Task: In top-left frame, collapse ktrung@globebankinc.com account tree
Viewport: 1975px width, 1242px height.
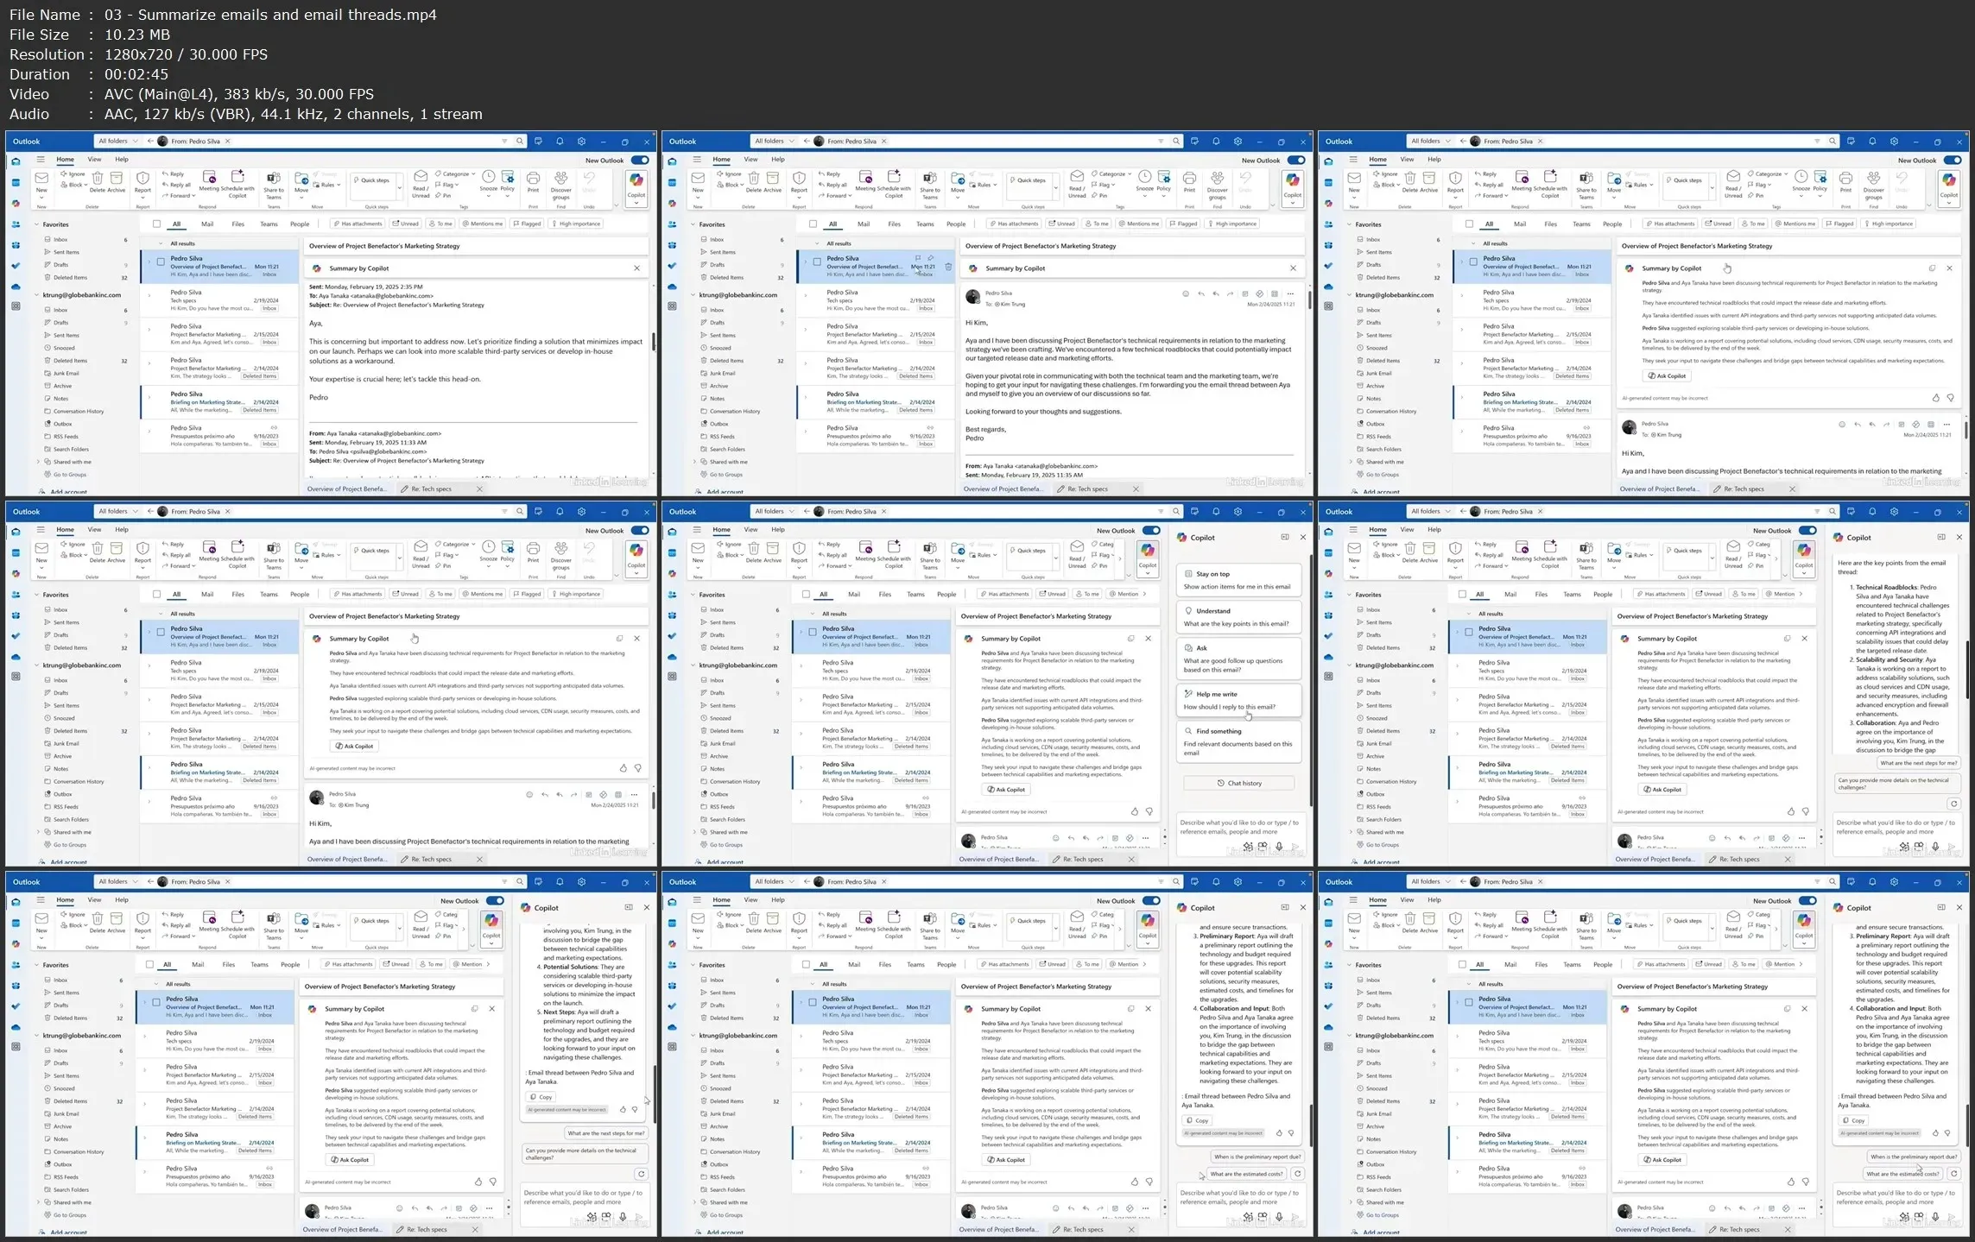Action: tap(37, 295)
